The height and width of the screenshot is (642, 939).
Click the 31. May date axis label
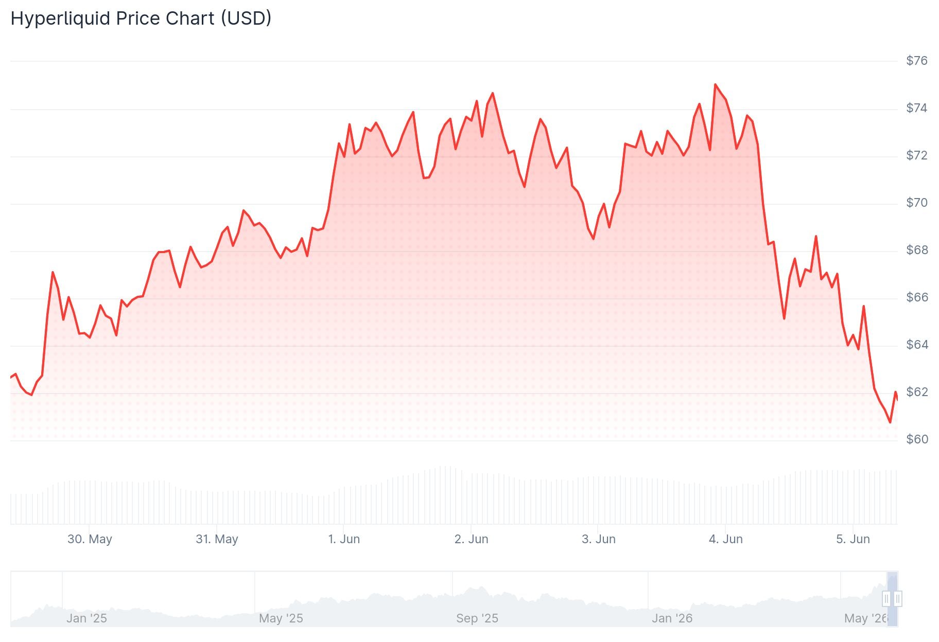(x=217, y=539)
